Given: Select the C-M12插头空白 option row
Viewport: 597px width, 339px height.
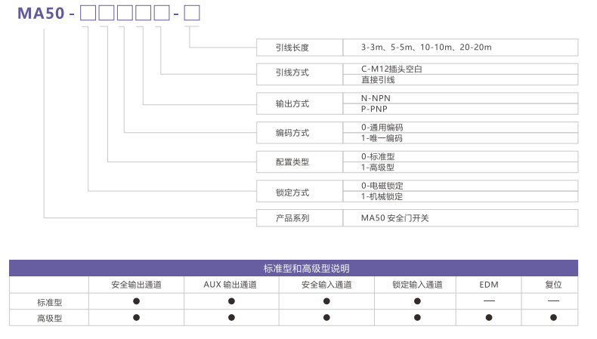Looking at the screenshot, I should tap(460, 69).
